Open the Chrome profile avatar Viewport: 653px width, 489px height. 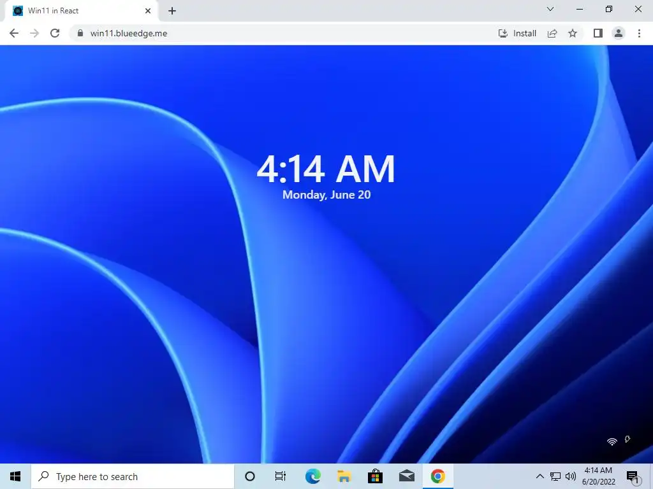pos(619,33)
